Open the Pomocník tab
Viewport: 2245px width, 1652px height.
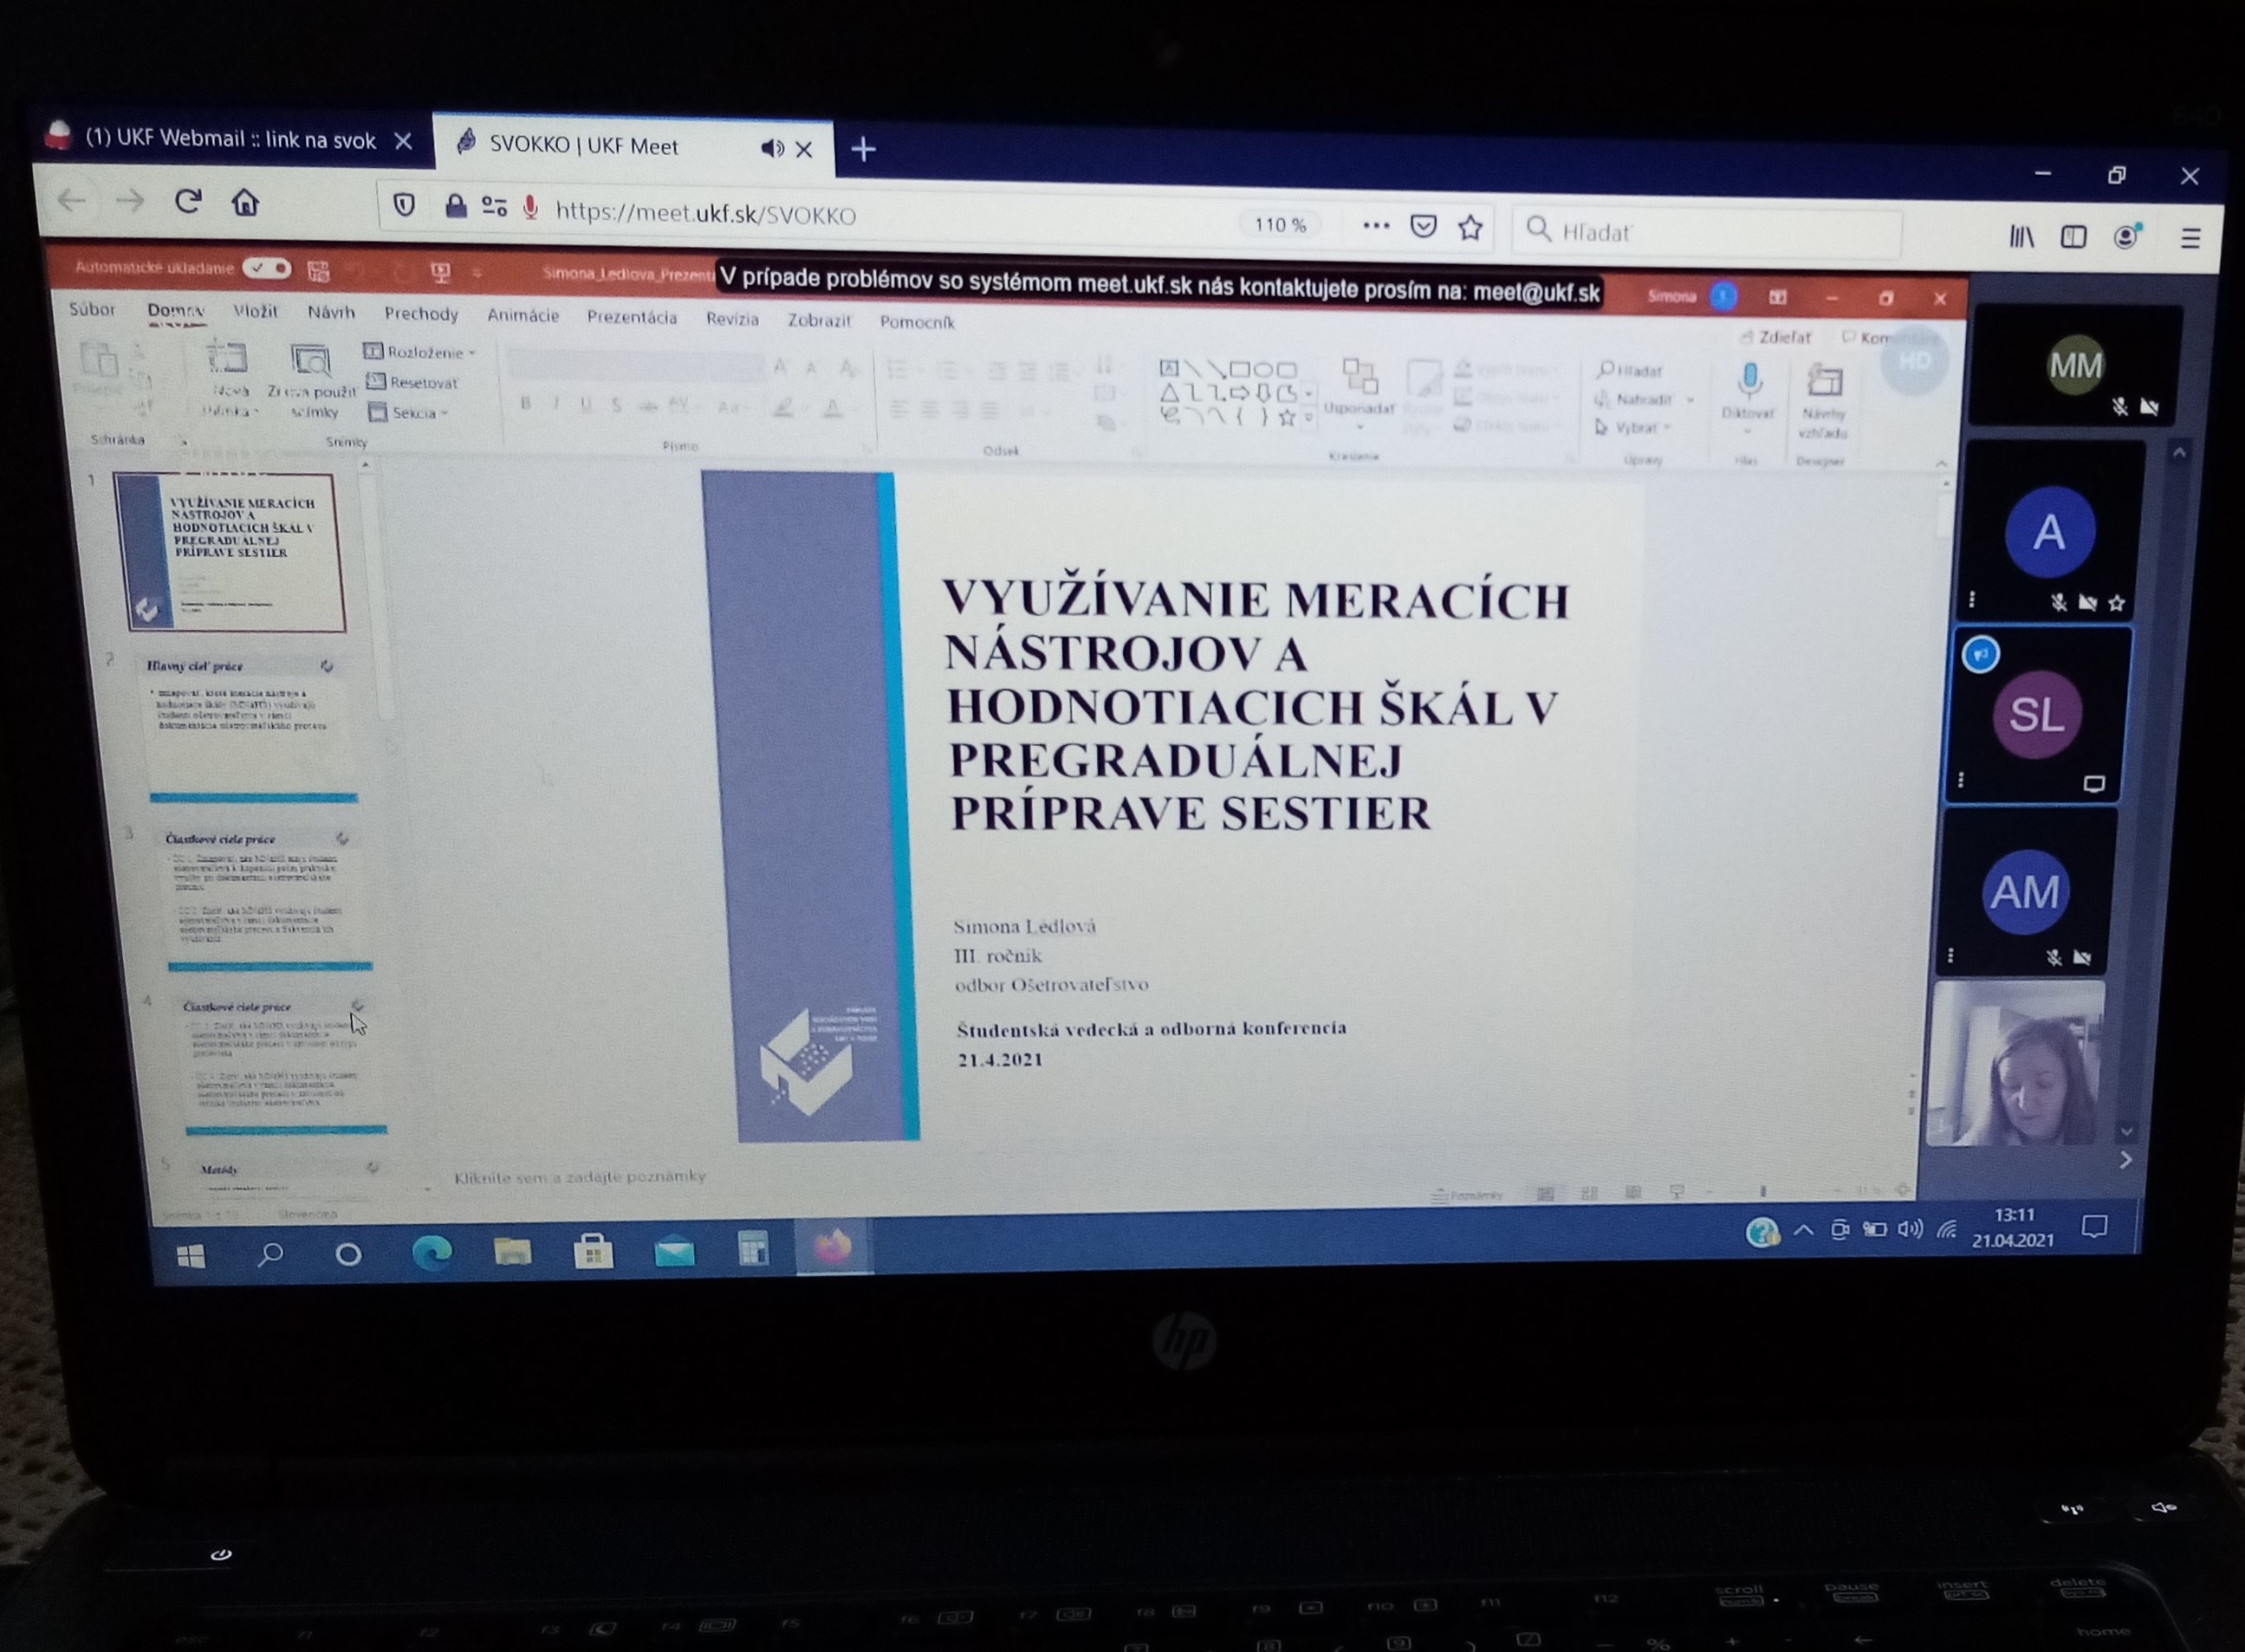point(917,321)
